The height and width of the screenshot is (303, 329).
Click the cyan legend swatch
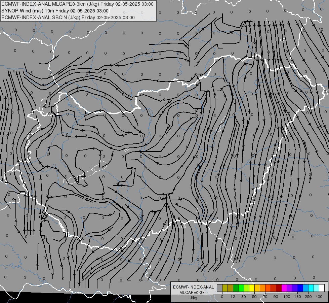coord(311,288)
